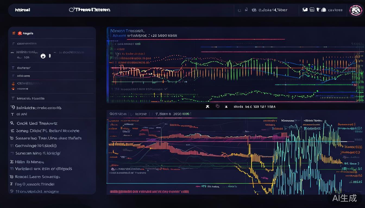Click the circular camera icon above the lower chart
Image resolution: width=365 pixels, height=208 pixels.
tap(217, 107)
